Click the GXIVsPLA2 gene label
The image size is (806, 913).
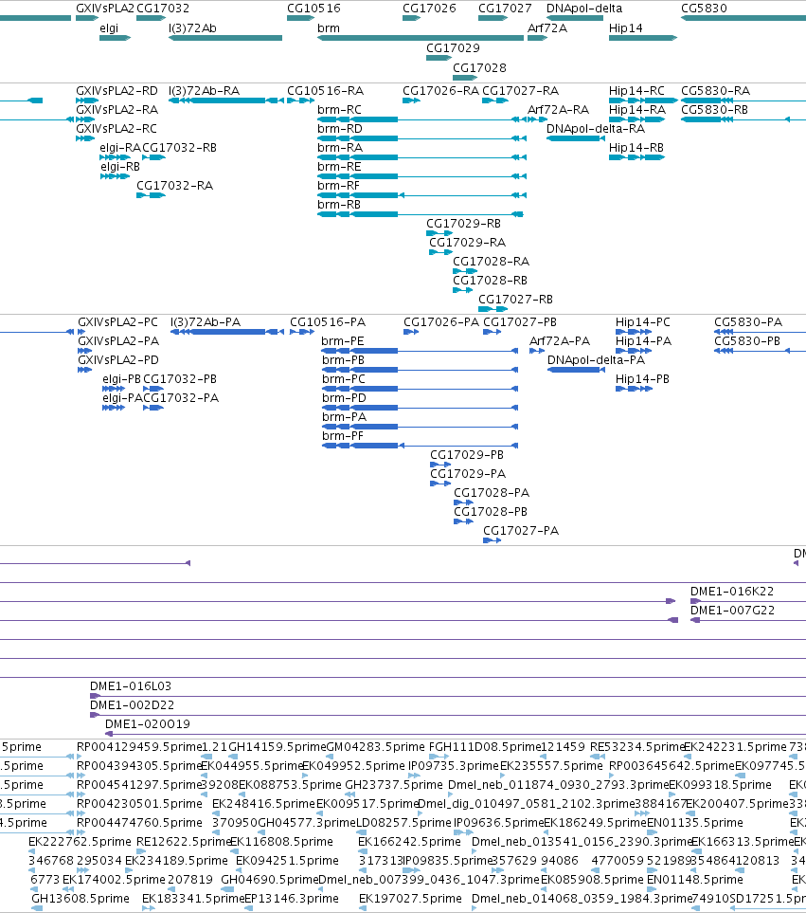[x=105, y=9]
